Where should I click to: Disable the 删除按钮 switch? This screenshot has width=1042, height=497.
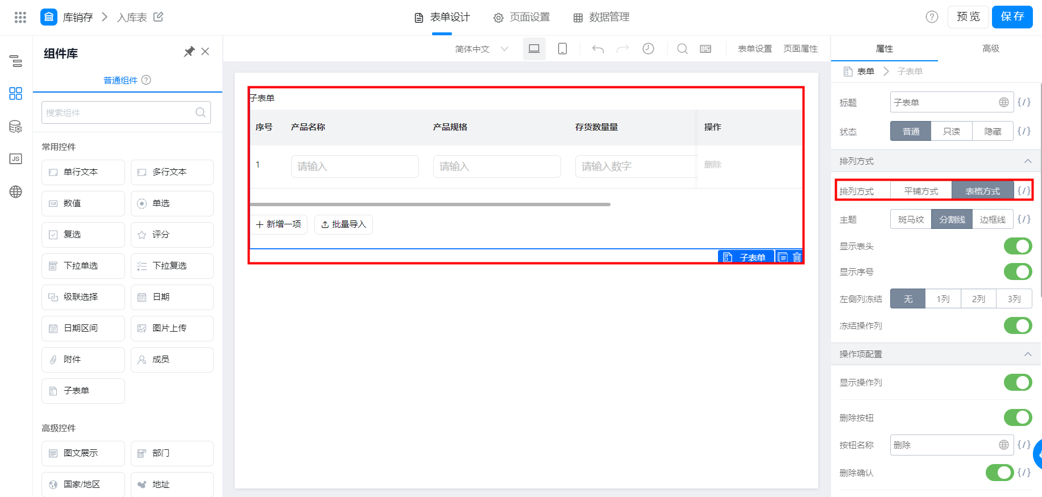click(1018, 417)
